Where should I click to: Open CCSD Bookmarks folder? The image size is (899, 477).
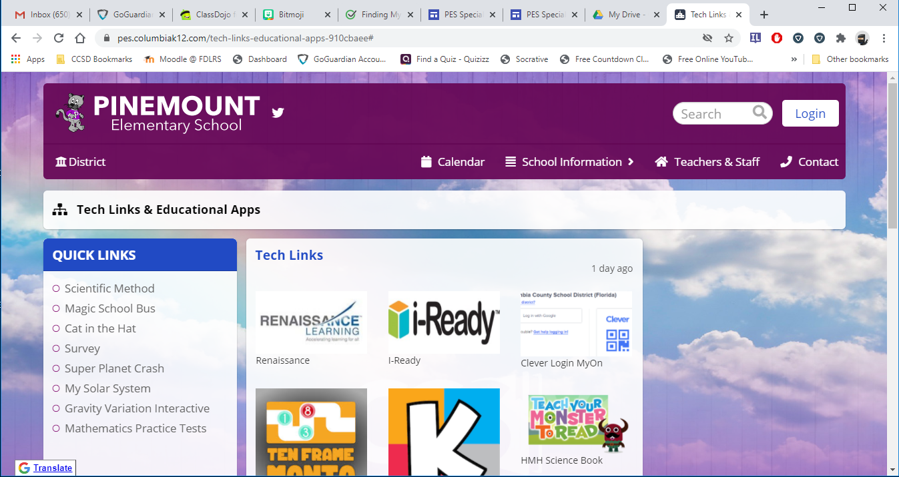click(x=94, y=59)
